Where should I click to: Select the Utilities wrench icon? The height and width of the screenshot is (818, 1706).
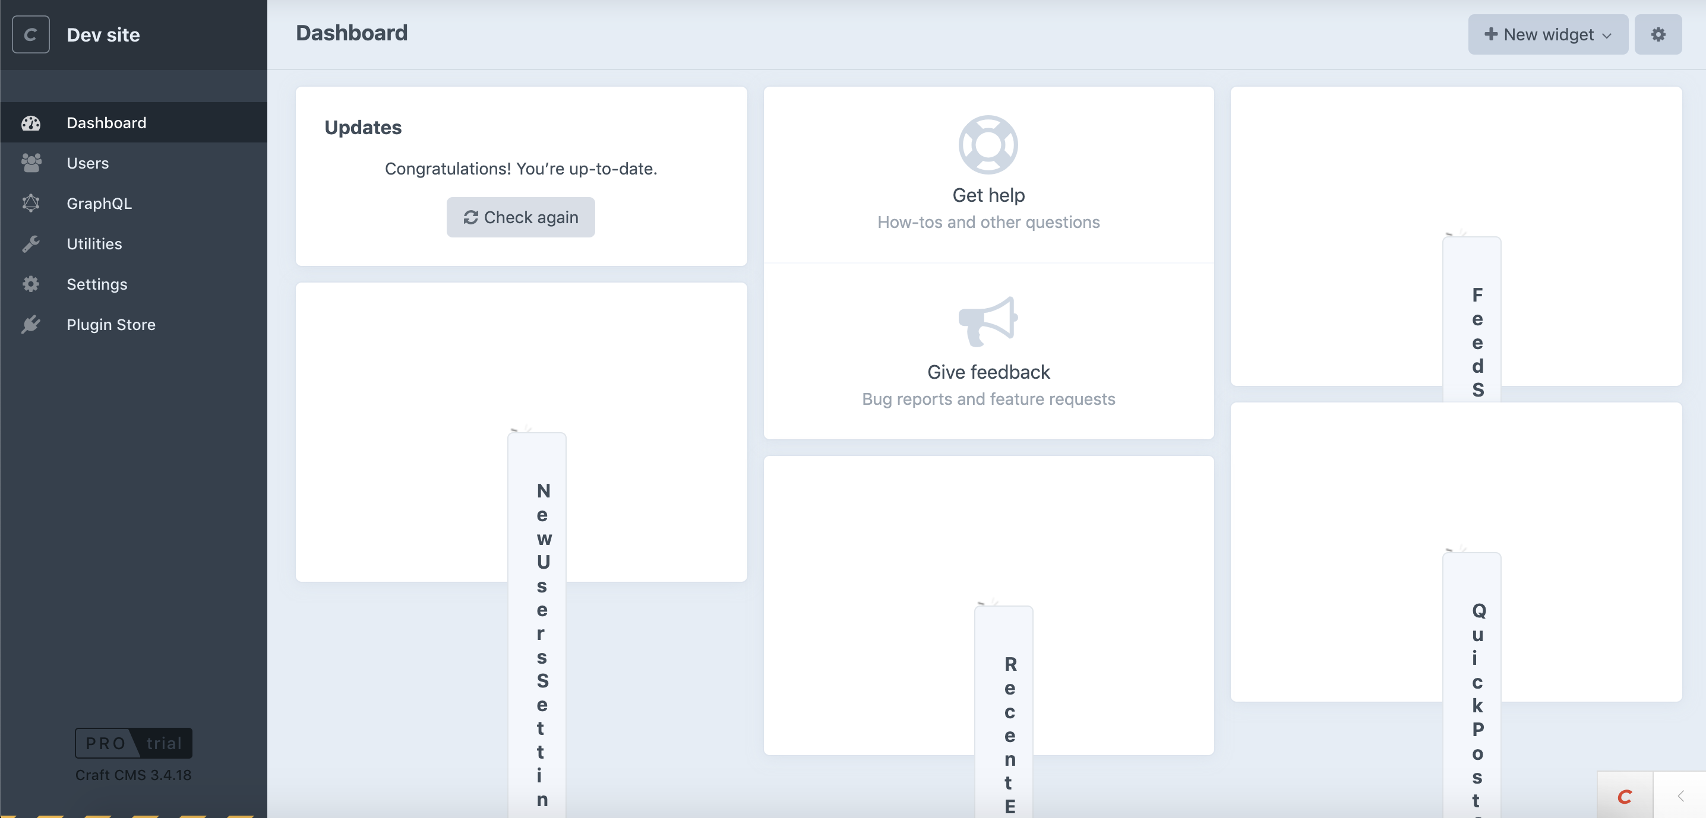[31, 243]
